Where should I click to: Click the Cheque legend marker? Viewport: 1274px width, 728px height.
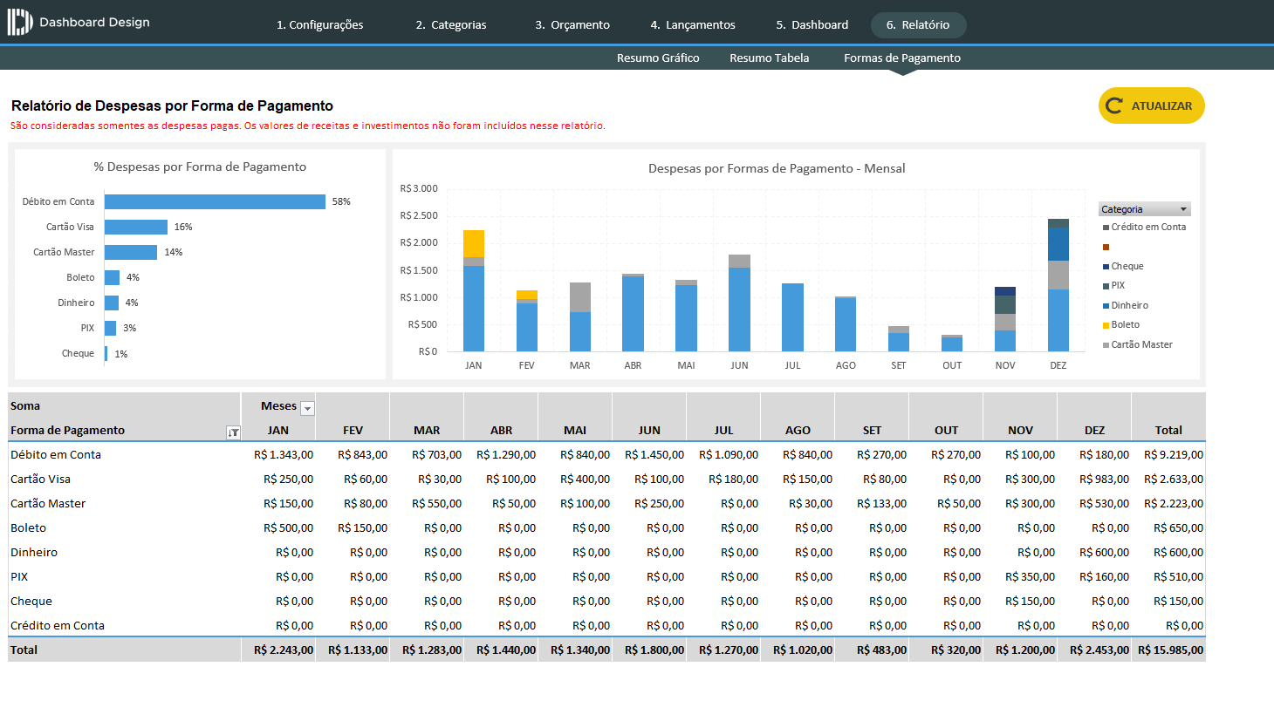(1106, 267)
